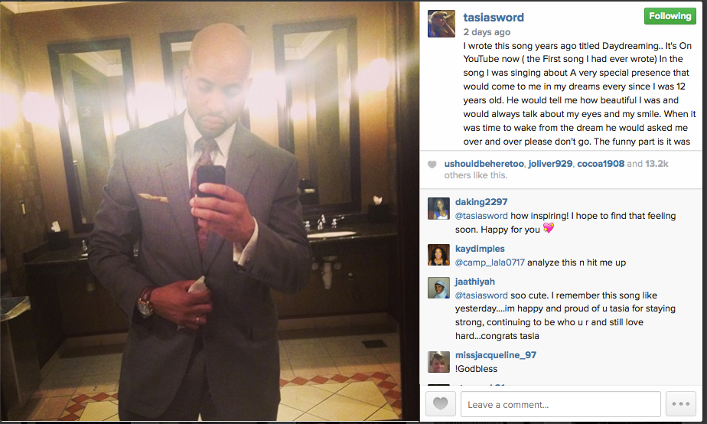
Task: Open kaydimples' avatar thumbnail
Action: [x=438, y=256]
